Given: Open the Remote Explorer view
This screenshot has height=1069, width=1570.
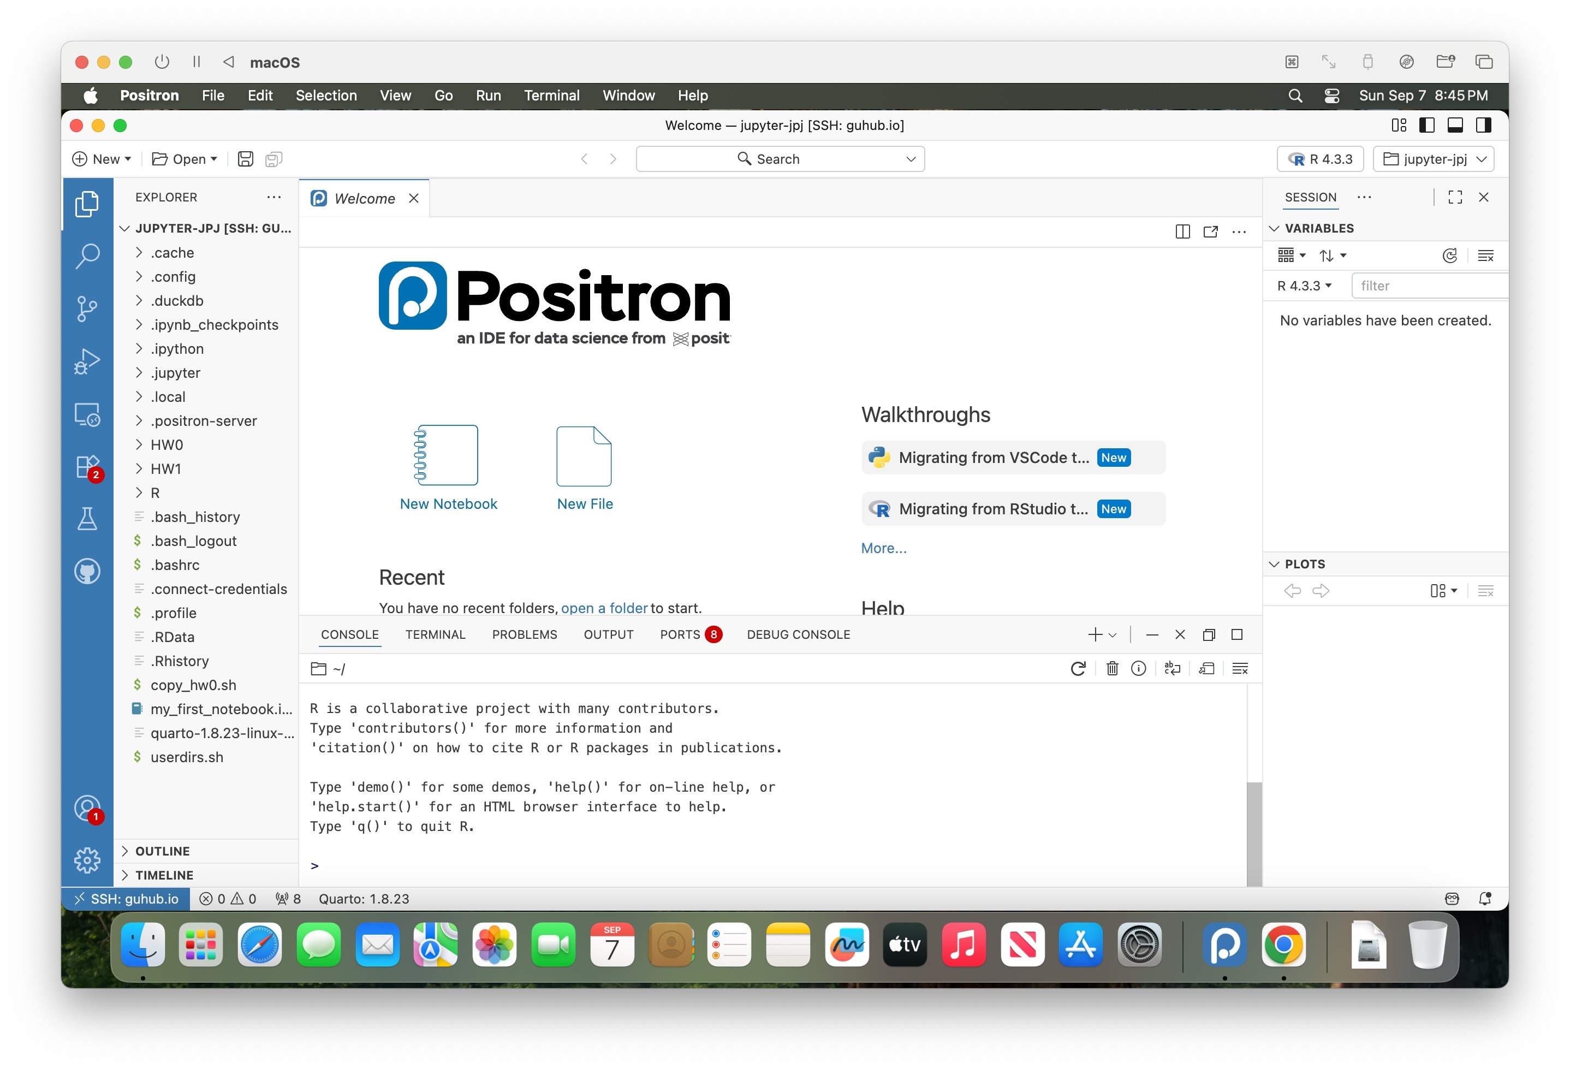Looking at the screenshot, I should (86, 413).
